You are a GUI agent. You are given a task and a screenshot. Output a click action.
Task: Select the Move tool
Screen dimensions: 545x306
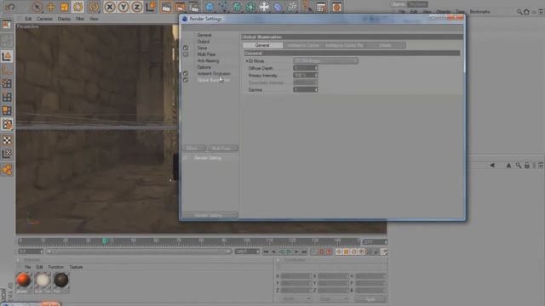pyautogui.click(x=51, y=7)
